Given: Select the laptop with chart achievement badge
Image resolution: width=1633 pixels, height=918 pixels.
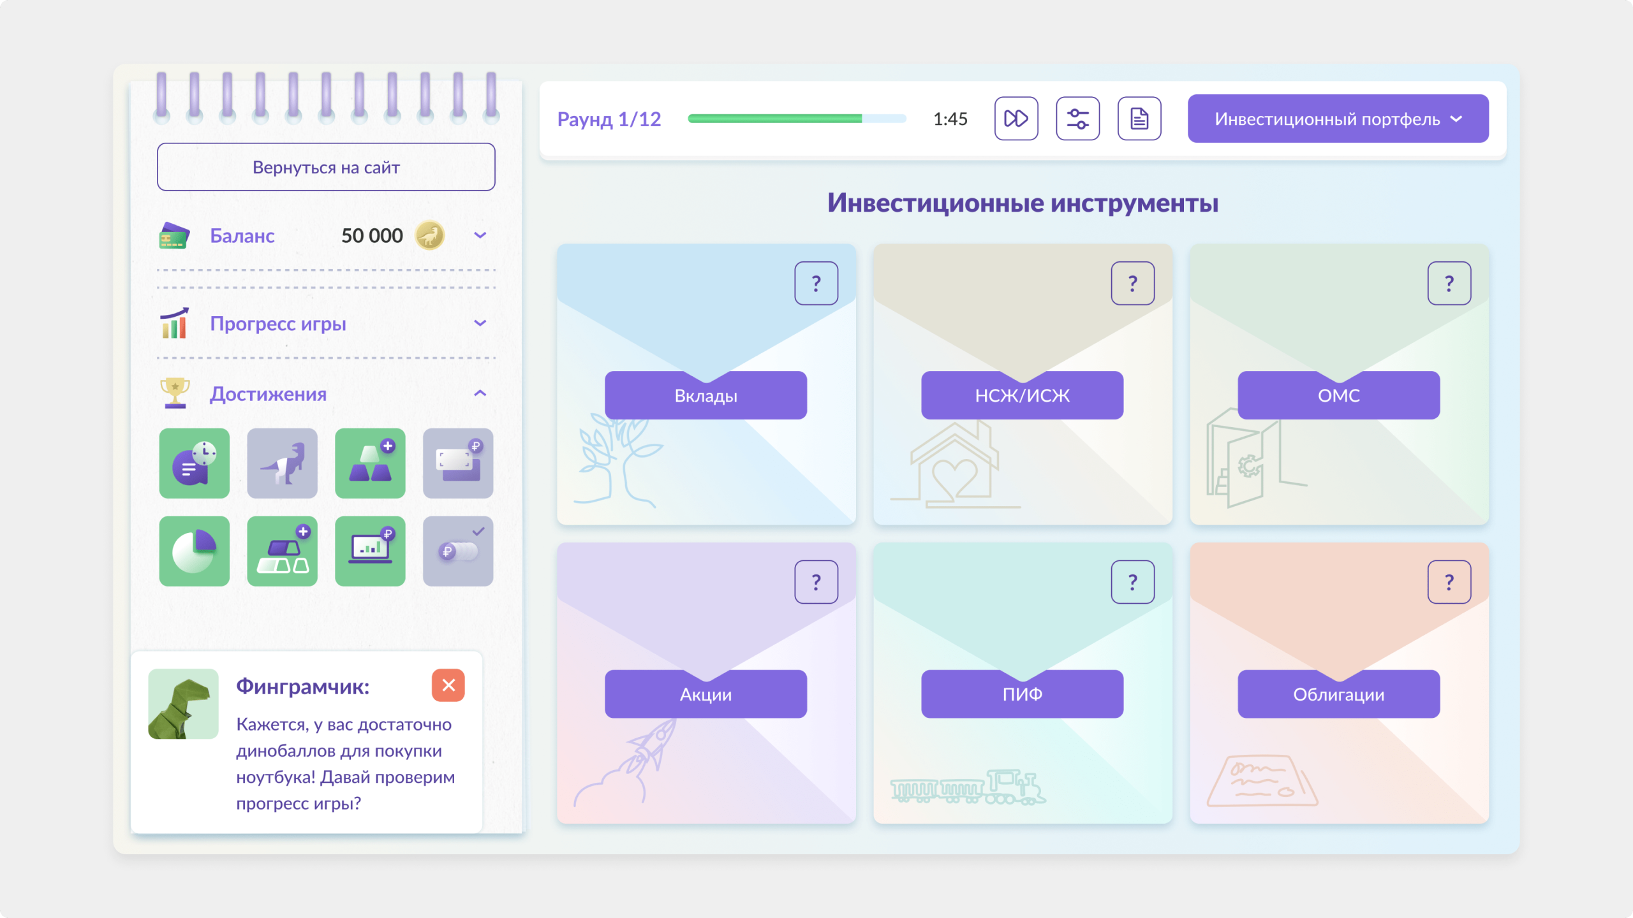Looking at the screenshot, I should 370,551.
